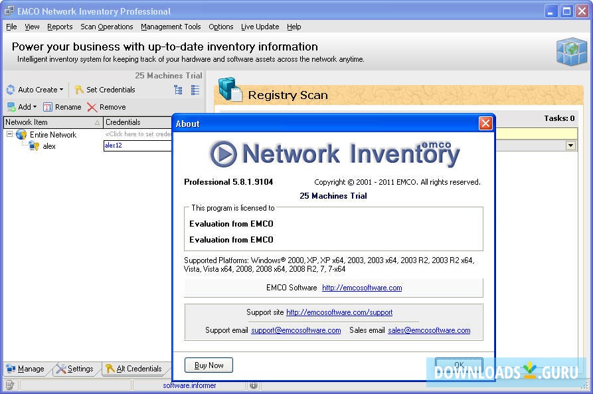Open the Scan Operations menu
This screenshot has height=394, width=593.
coord(106,27)
